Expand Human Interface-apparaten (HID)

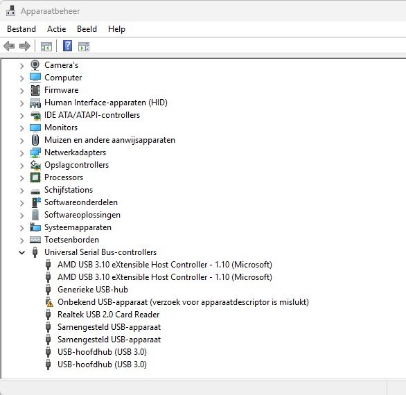(x=21, y=103)
